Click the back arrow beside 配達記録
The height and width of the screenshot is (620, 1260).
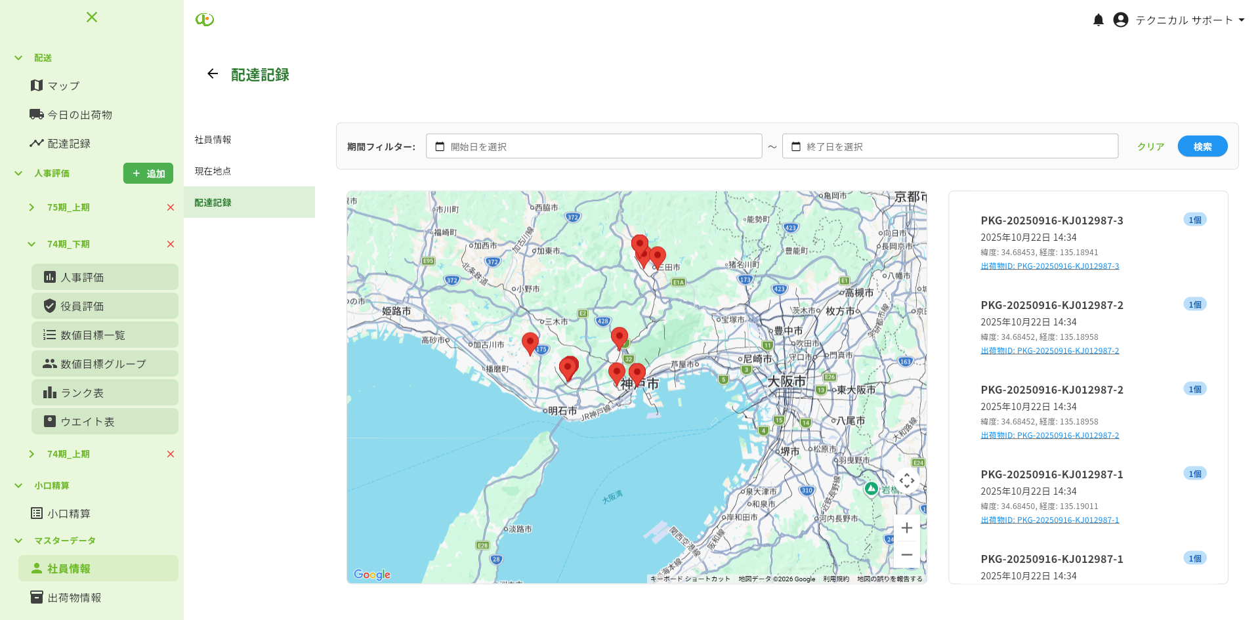pyautogui.click(x=213, y=74)
